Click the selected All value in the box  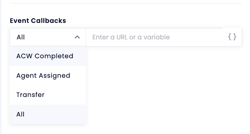tap(20, 37)
